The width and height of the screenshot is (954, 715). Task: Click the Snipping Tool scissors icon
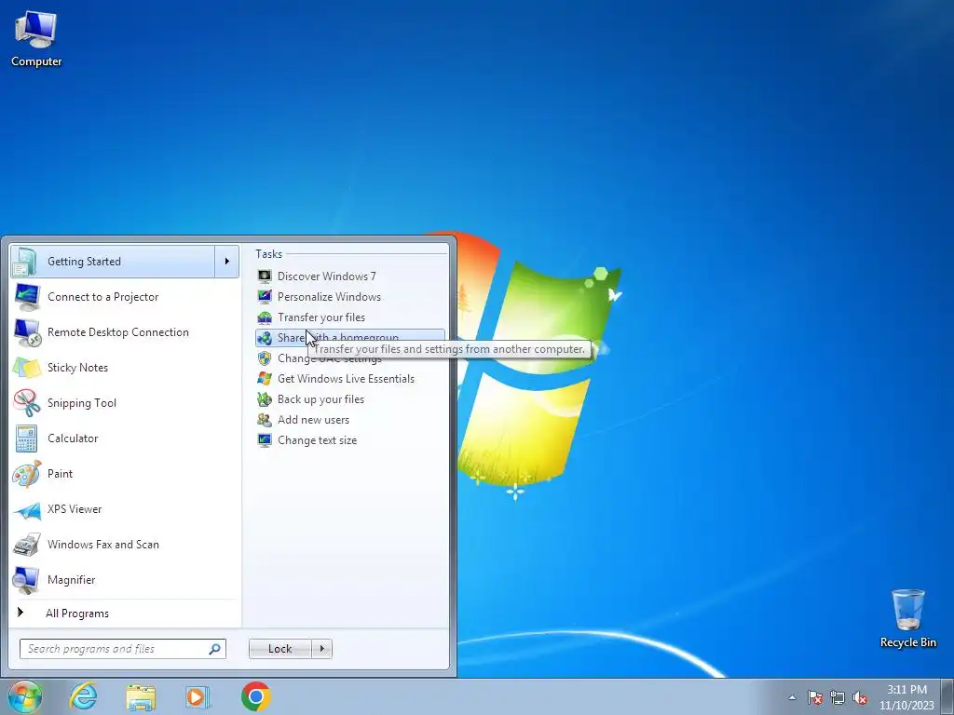click(27, 402)
